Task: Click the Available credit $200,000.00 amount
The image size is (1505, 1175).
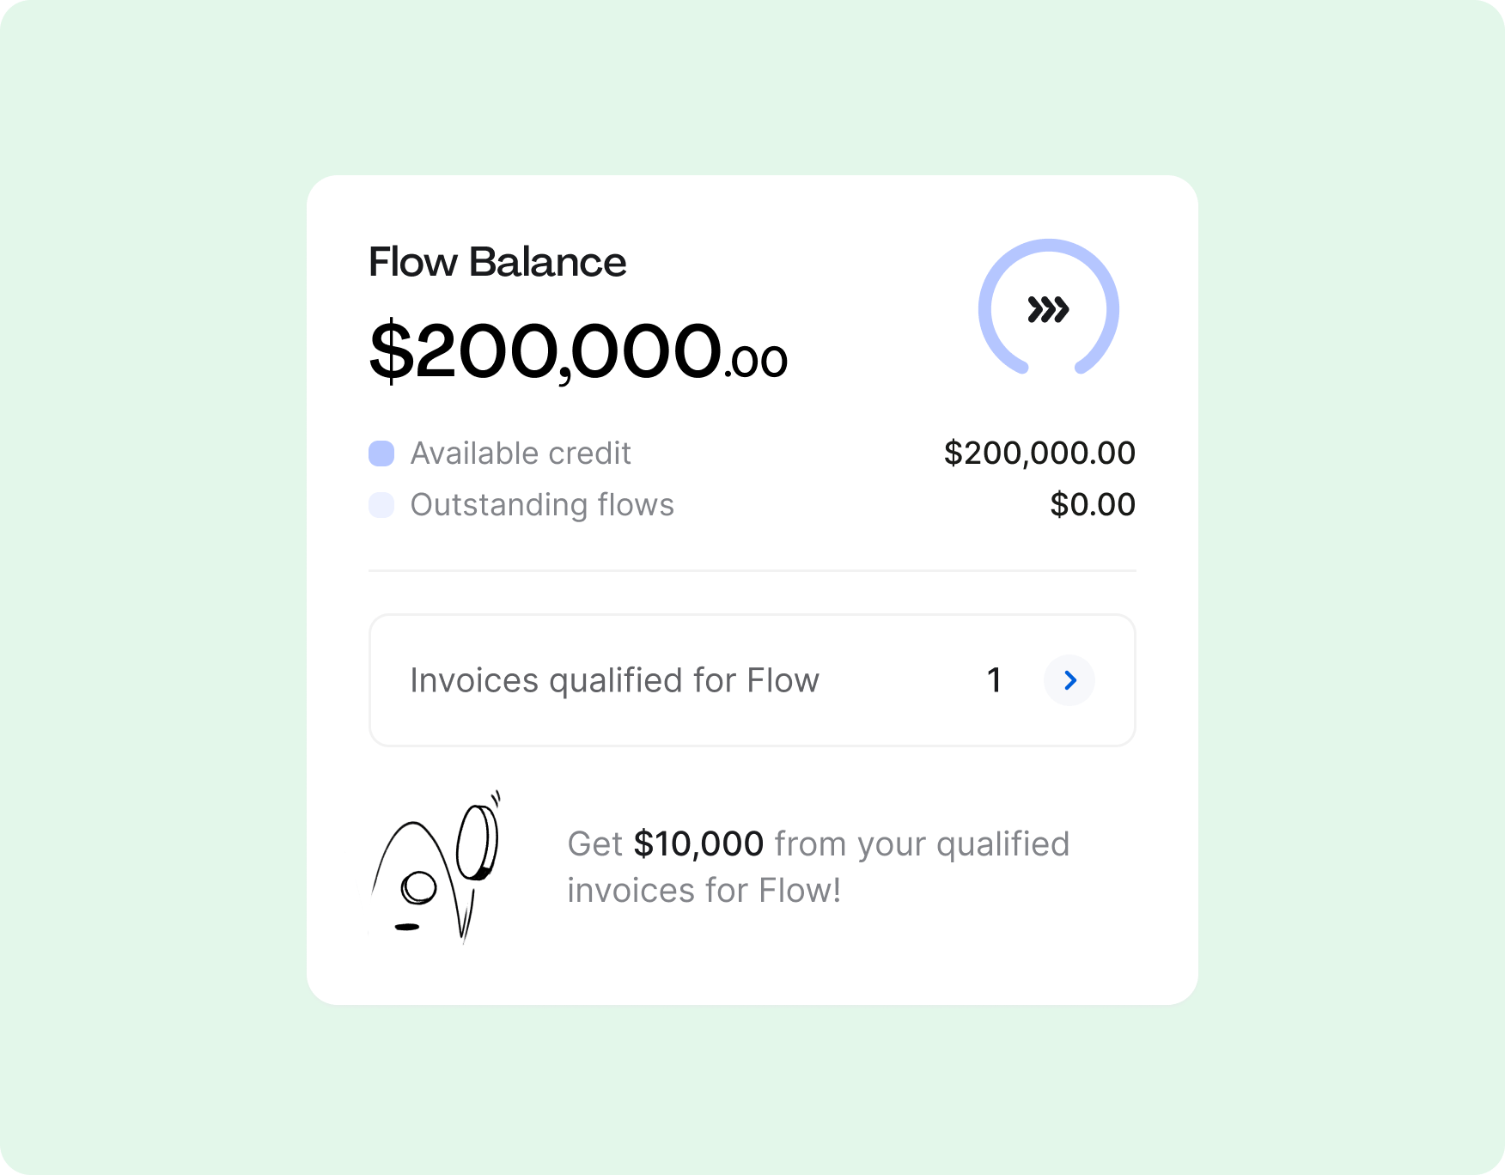Action: point(1039,454)
